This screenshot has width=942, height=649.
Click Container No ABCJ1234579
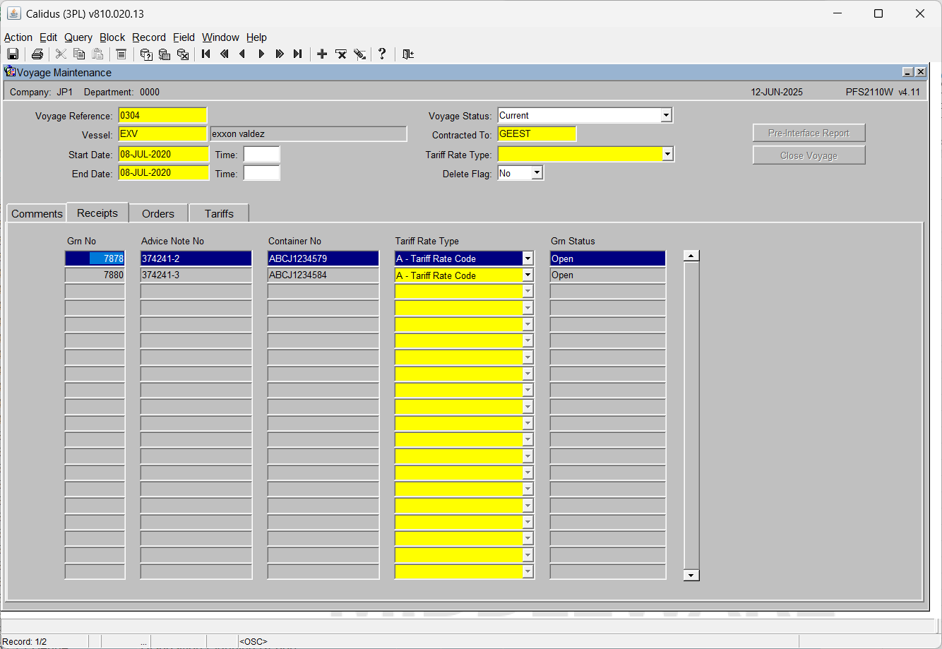(x=323, y=258)
